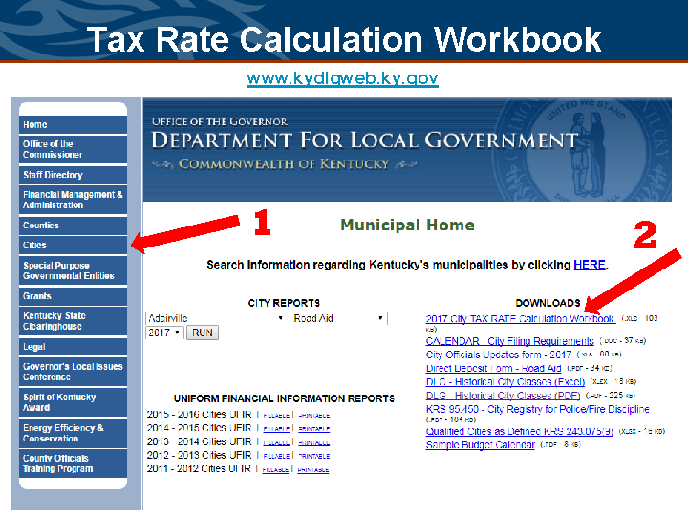Click the Tax Rate Calculation Workbook title
688x516 pixels.
point(344,39)
